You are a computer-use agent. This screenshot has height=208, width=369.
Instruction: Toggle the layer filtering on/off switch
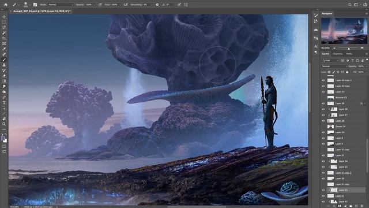367,60
